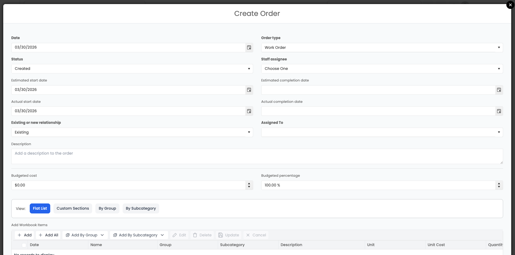Open the Add By Subcategory menu
This screenshot has height=255, width=515.
pos(139,235)
